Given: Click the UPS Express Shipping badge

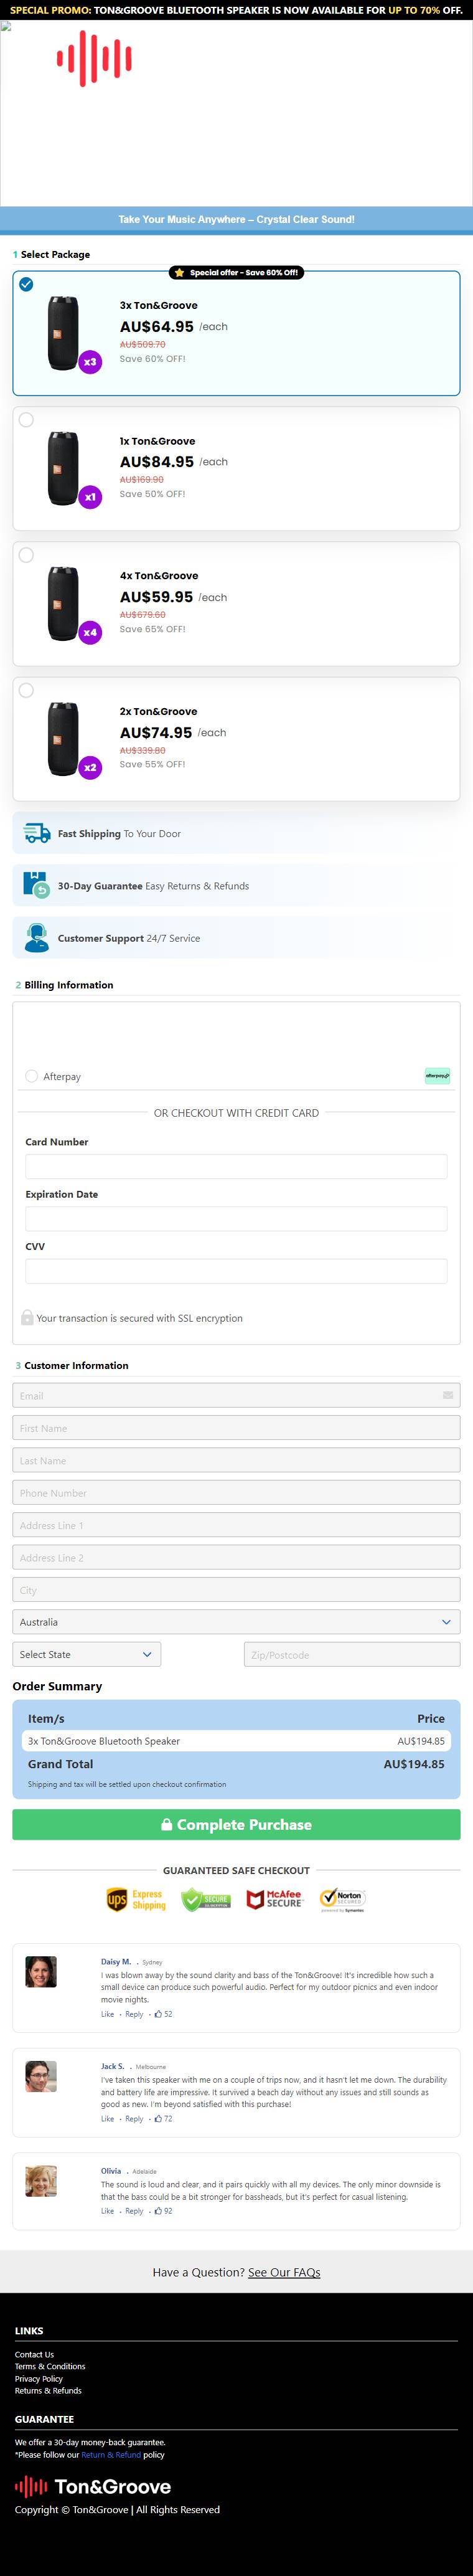Looking at the screenshot, I should (x=136, y=1899).
